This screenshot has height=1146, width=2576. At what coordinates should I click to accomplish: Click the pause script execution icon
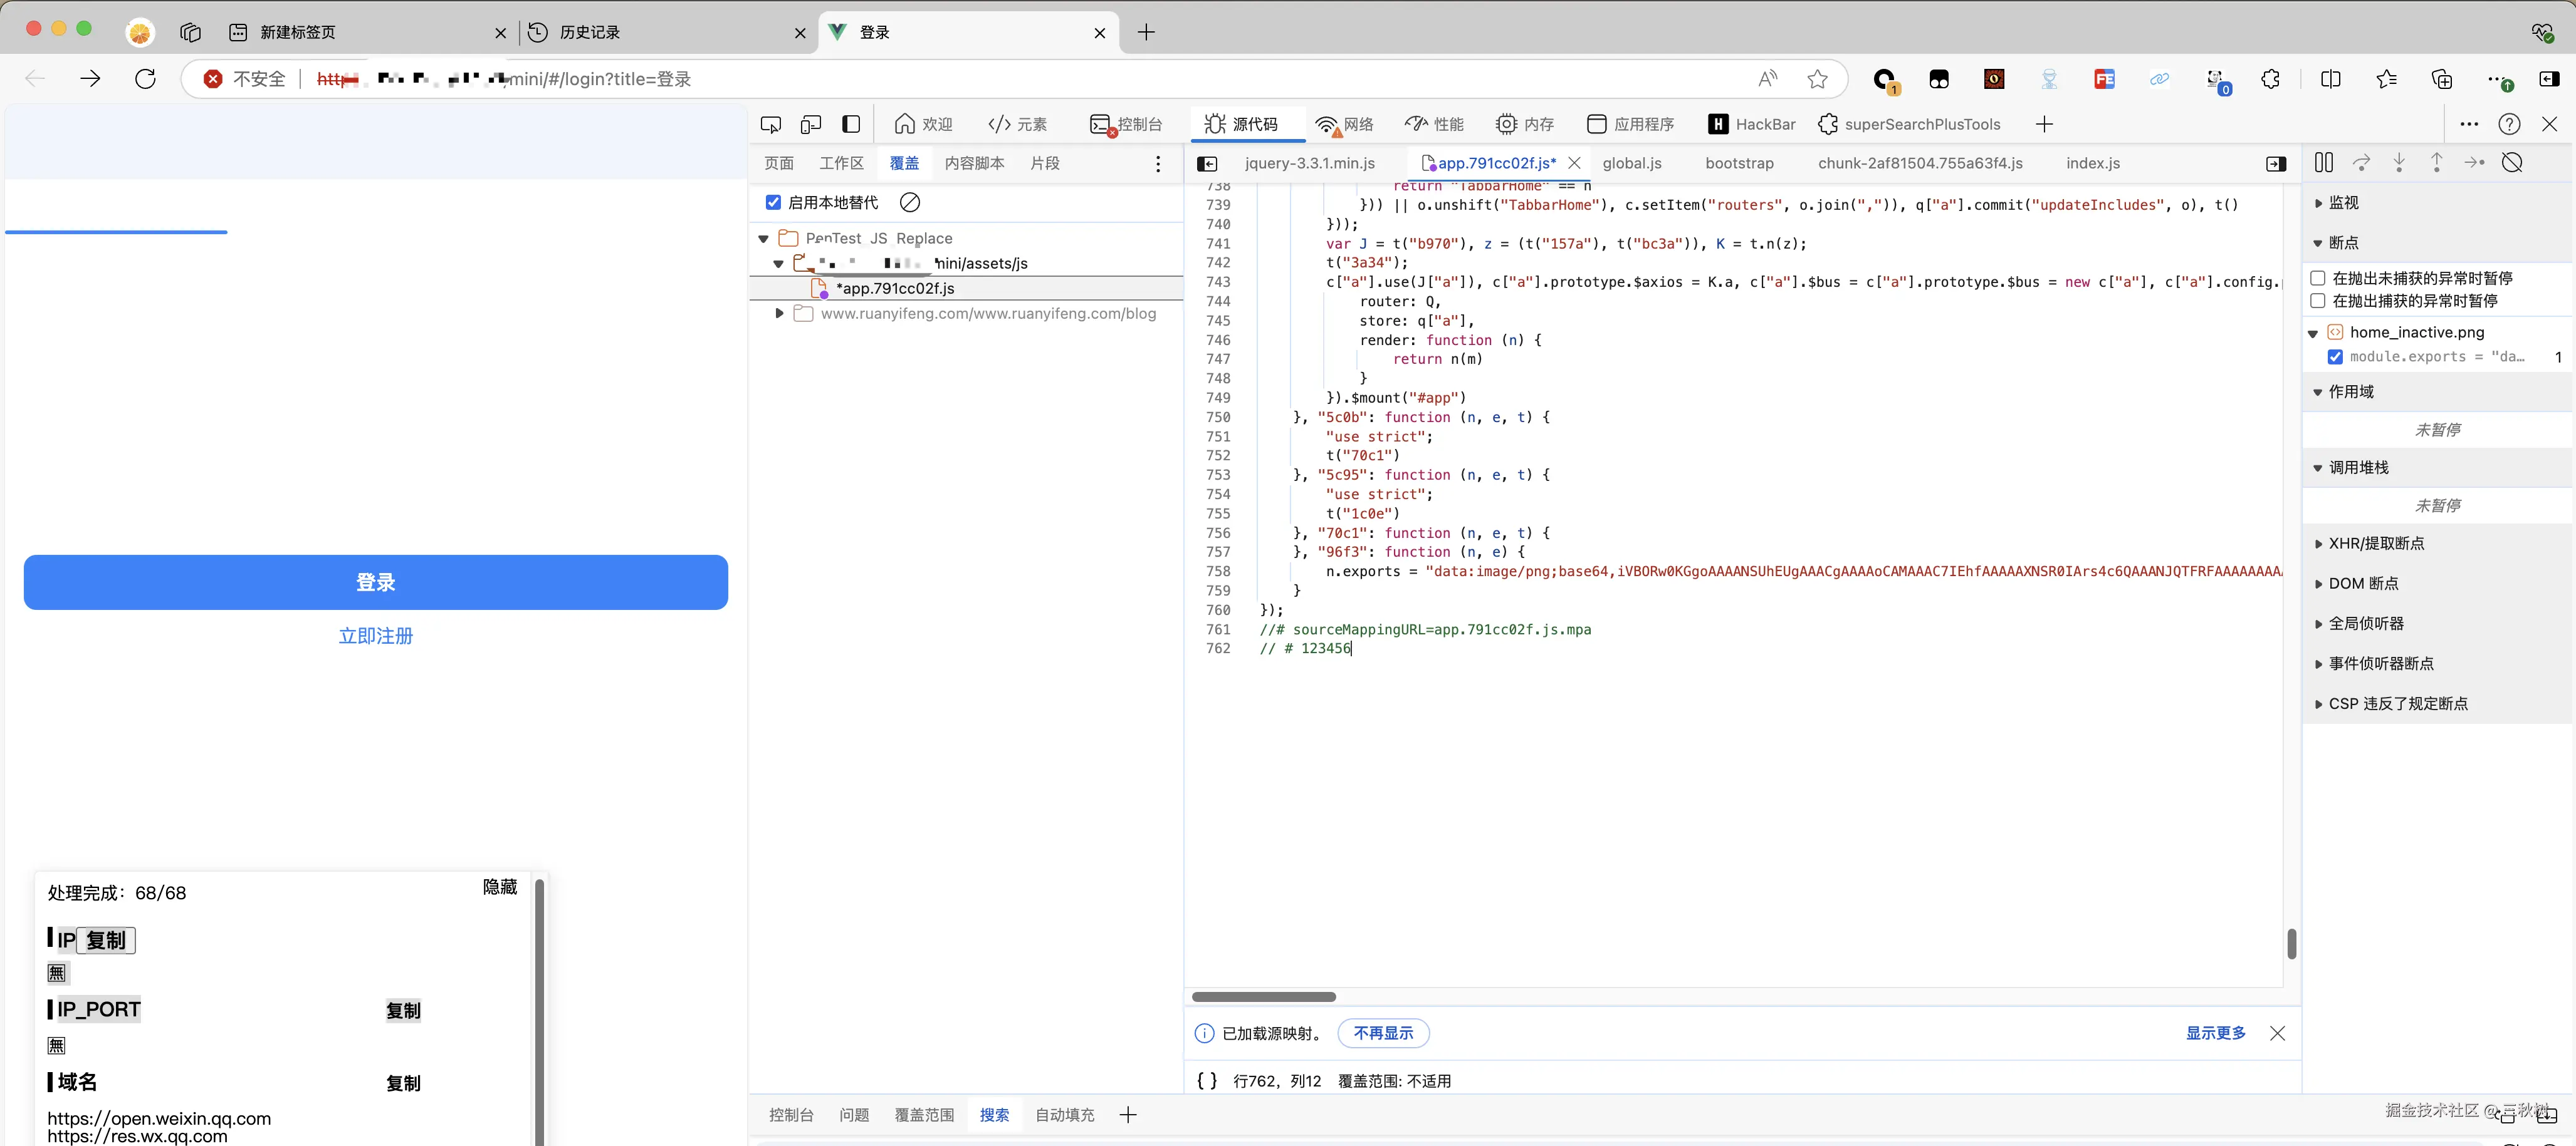click(2323, 163)
